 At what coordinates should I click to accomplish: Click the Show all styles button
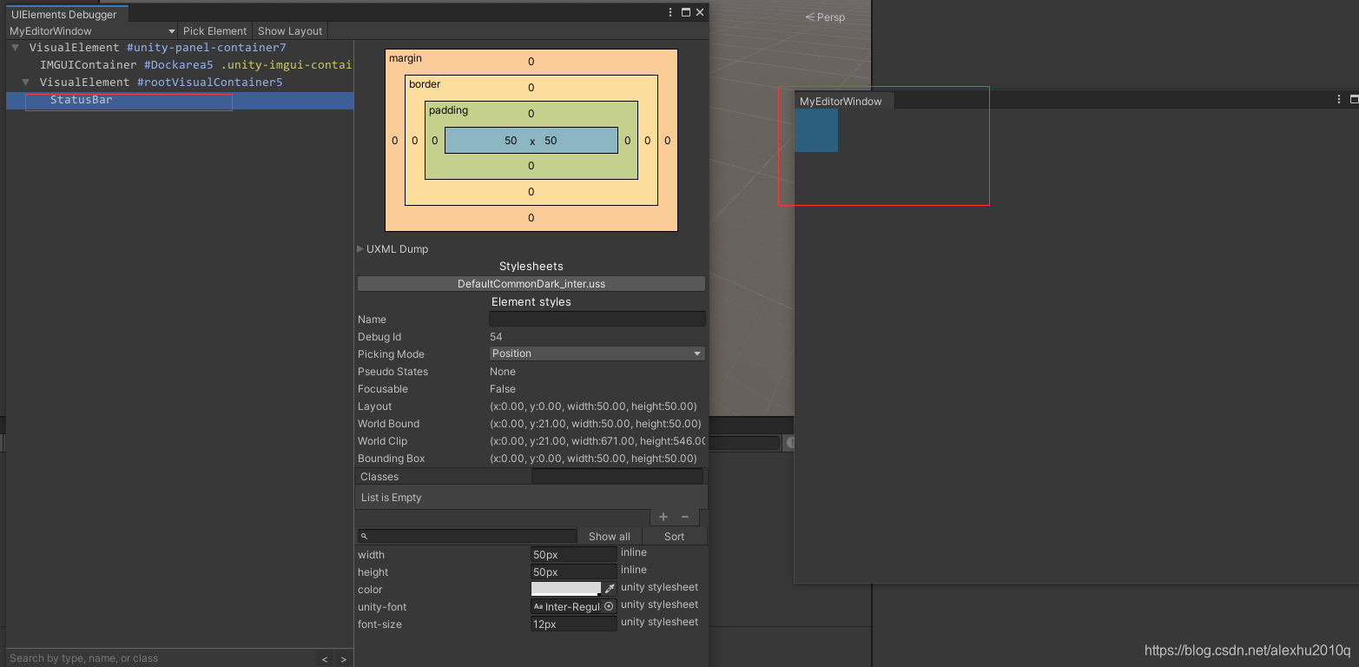(609, 536)
